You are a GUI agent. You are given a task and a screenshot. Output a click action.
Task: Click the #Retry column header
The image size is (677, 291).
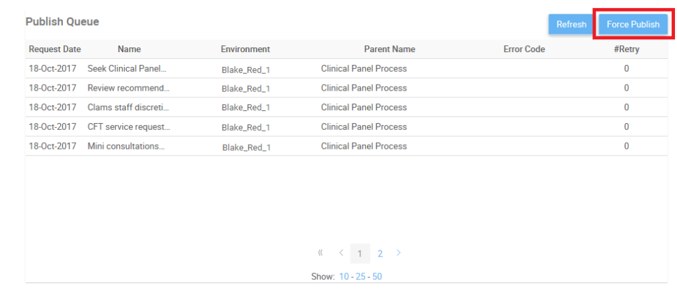[626, 49]
